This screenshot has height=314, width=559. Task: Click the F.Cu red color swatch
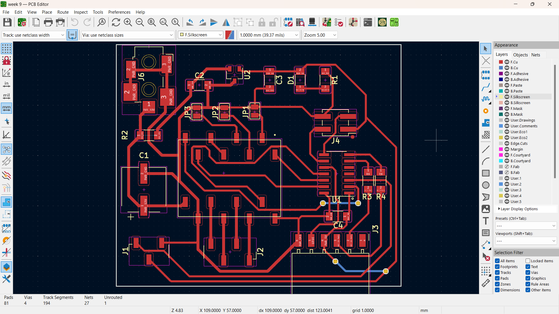(x=501, y=62)
